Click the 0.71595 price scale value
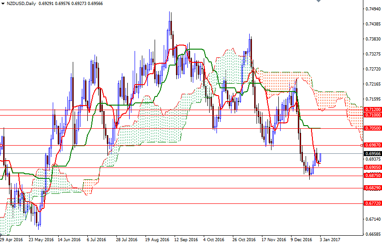382x243 pixels. tap(373, 99)
